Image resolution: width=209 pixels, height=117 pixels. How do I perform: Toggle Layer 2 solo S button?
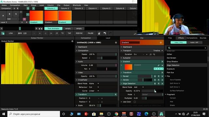coord(16,14)
